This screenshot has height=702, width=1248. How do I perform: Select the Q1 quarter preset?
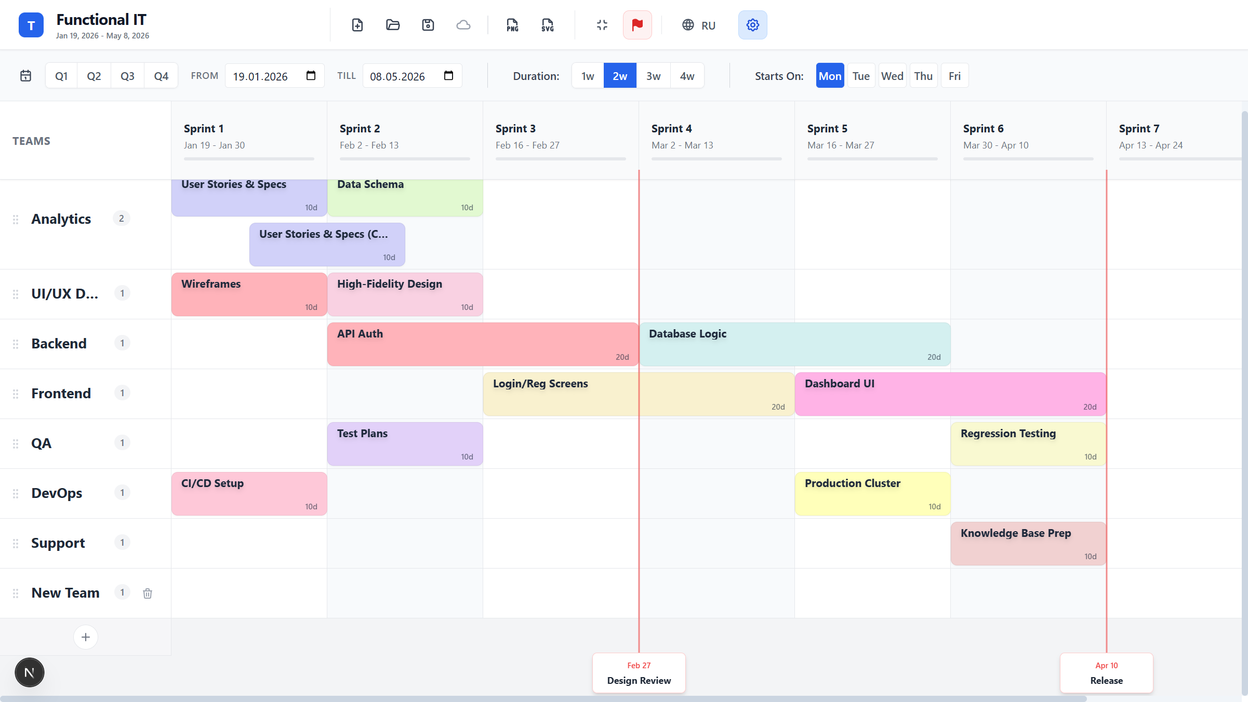tap(61, 76)
